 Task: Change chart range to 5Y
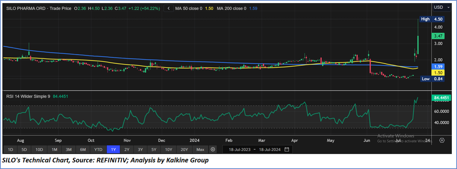[x=154, y=150]
